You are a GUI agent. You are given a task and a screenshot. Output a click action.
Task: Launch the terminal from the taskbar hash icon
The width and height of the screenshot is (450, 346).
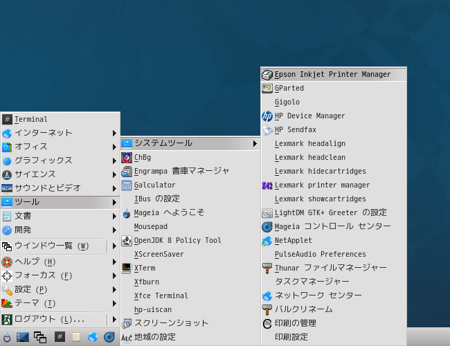(60, 337)
